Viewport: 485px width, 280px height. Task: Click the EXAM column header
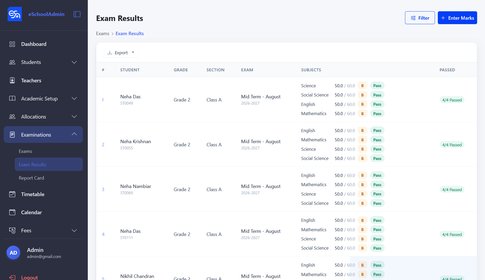pyautogui.click(x=247, y=70)
